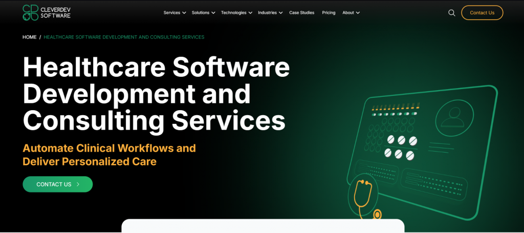Viewport: 524px width, 233px height.
Task: Click the orange Automate Clinical Workflows subheading
Action: coord(109,155)
